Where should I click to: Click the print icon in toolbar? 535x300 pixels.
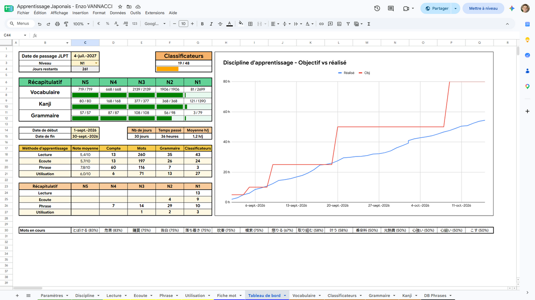(57, 24)
